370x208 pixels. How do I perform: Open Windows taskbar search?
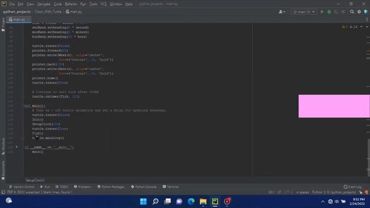tap(156, 202)
